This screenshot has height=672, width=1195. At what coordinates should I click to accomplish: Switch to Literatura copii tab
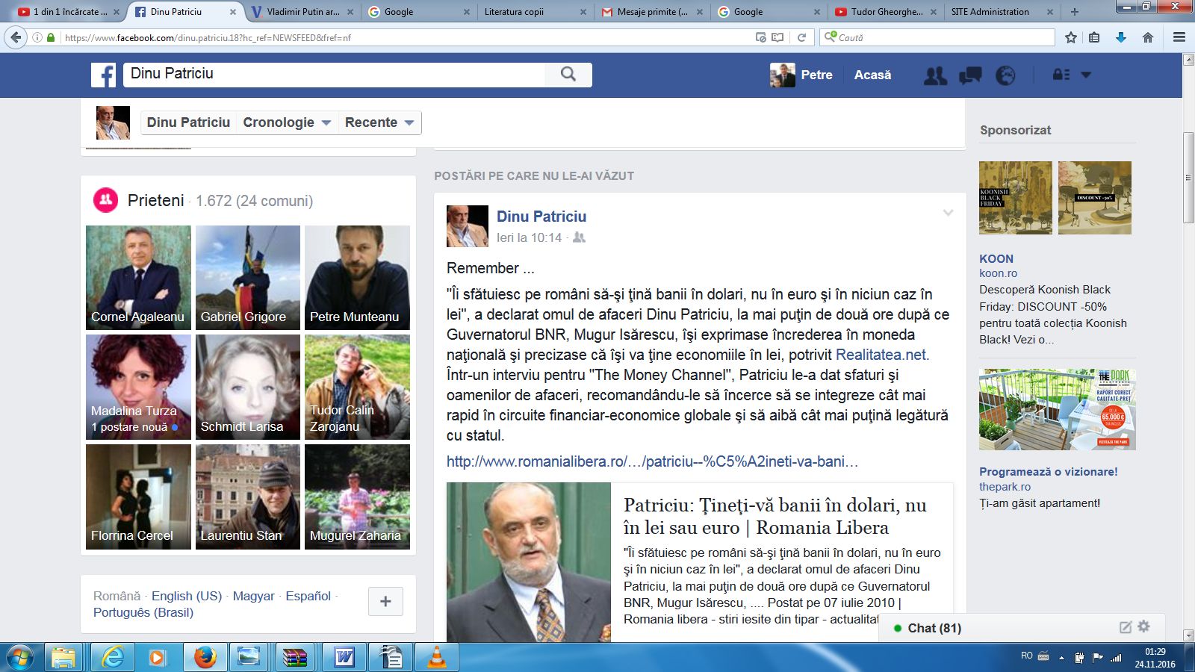coord(535,11)
